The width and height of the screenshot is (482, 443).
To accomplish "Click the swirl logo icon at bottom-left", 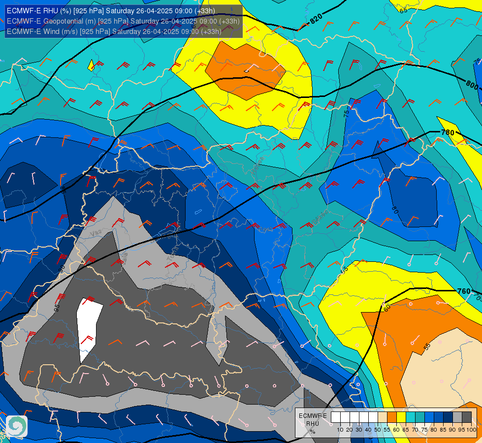I will 17,426.
